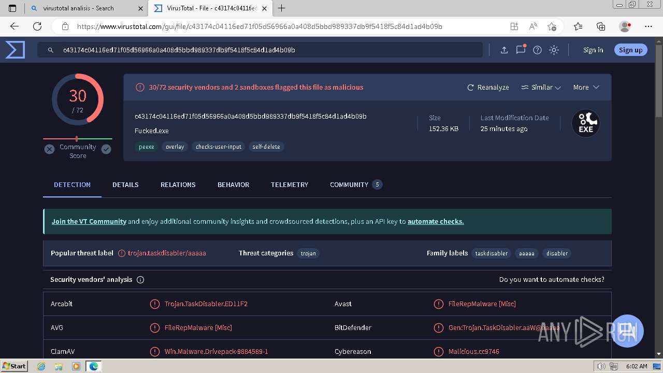Click the alert icon next to Avast detection
Viewport: 663px width, 373px height.
[x=438, y=304]
